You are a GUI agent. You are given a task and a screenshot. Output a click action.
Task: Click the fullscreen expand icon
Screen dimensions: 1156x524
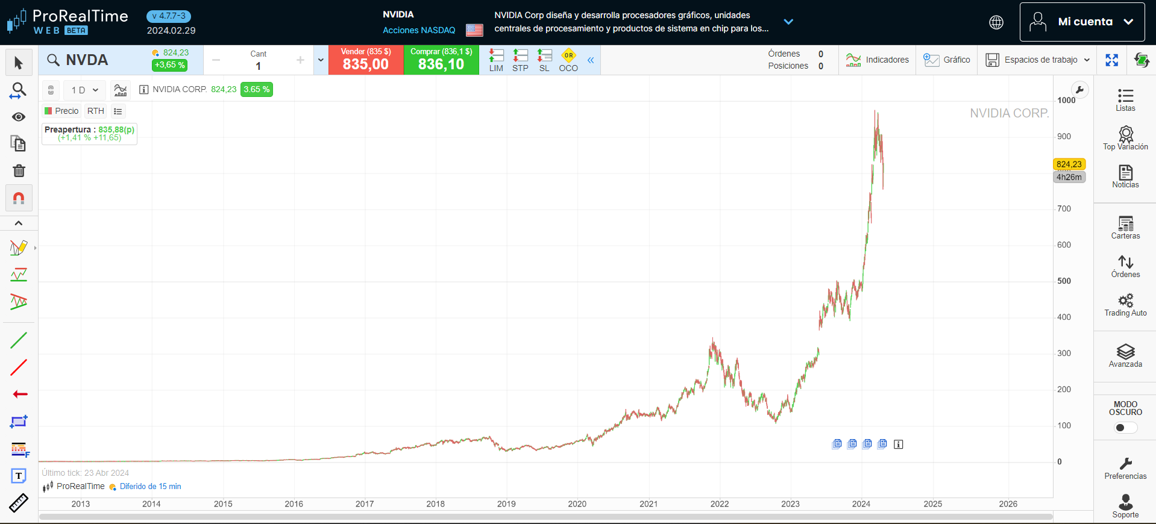(1111, 60)
